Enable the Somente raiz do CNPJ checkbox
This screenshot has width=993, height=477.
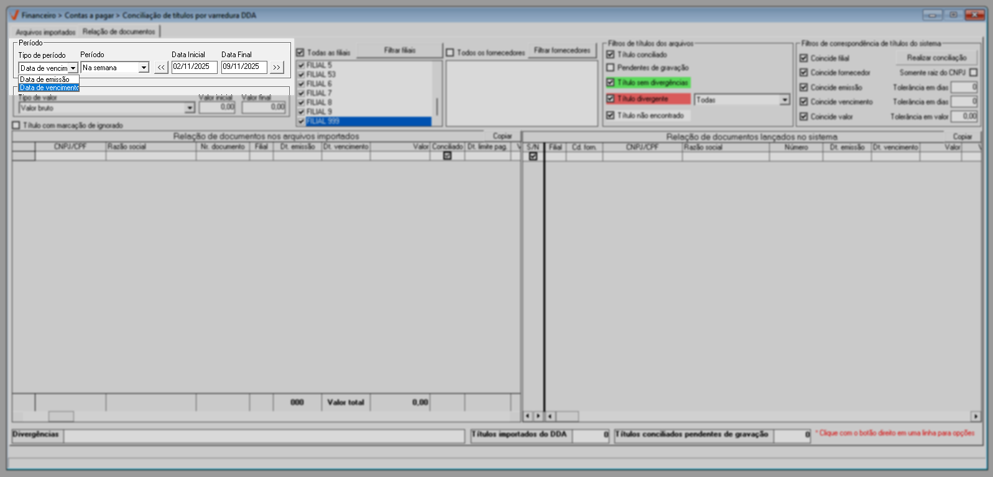(974, 73)
